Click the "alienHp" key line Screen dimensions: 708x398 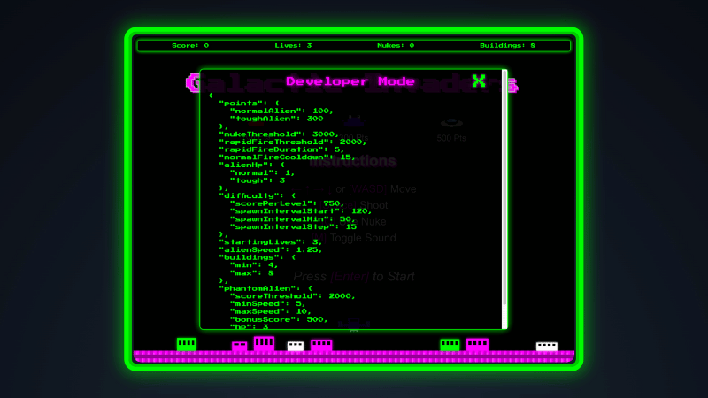tap(252, 165)
